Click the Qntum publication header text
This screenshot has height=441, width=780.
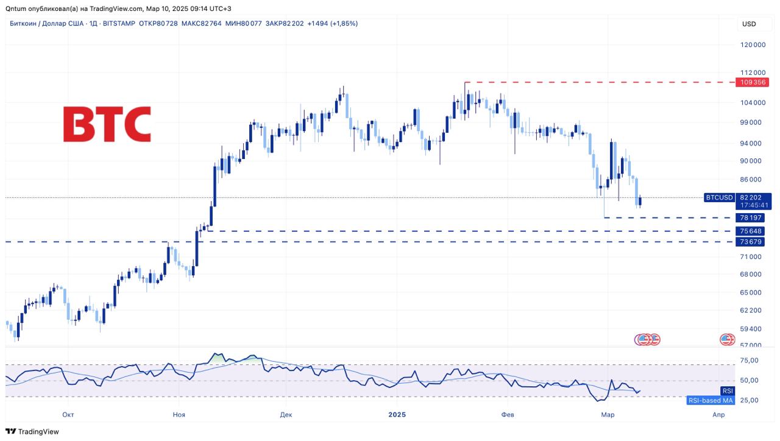118,9
